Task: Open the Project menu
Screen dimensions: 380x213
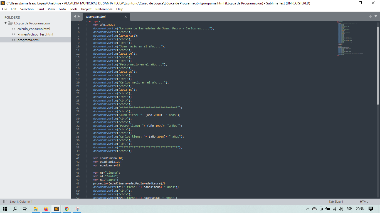Action: (87, 9)
